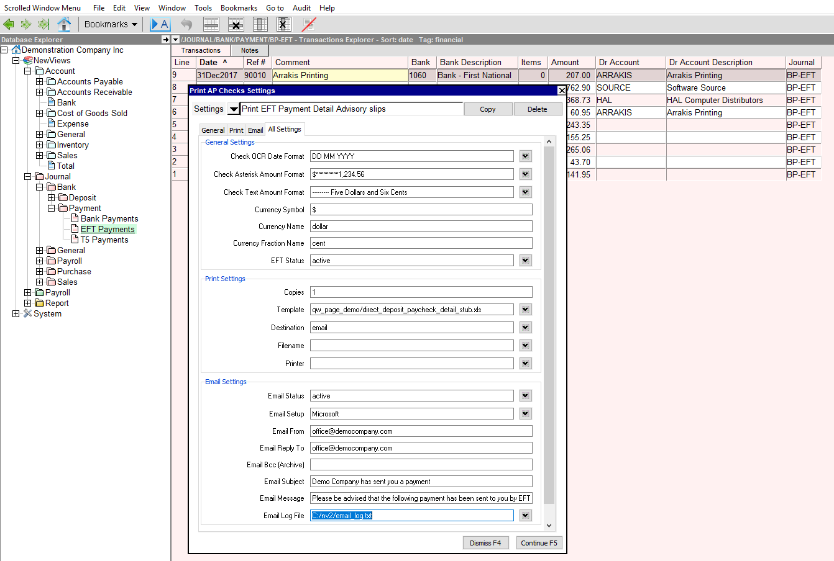The height and width of the screenshot is (561, 834).
Task: Select the Notes tab
Action: tap(250, 50)
